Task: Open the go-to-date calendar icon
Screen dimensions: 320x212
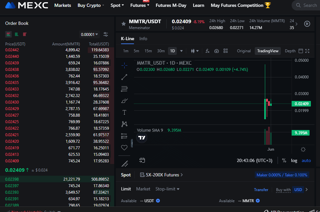Action: tap(142, 160)
